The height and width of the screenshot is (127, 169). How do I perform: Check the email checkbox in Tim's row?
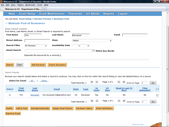click(157, 95)
